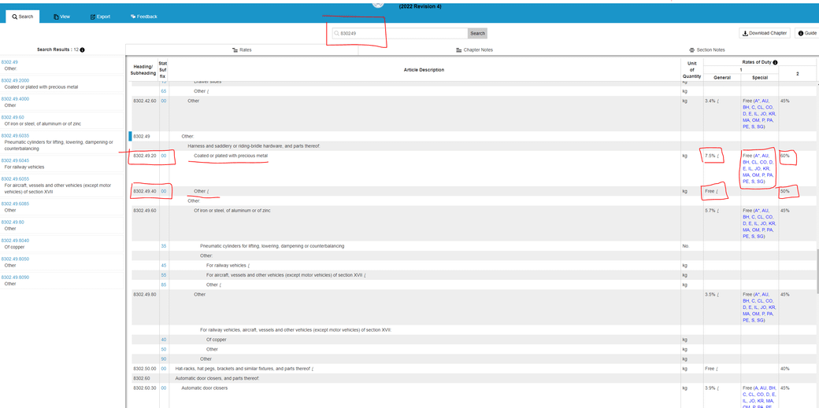The height and width of the screenshot is (408, 819).
Task: Select search result 8302.49.2000
Action: point(15,80)
